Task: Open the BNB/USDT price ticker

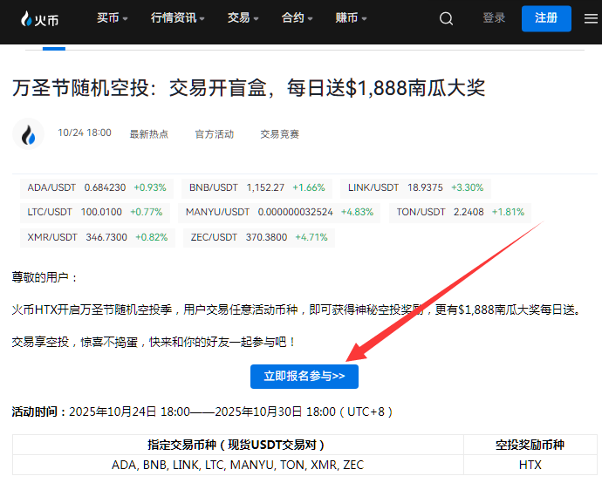Action: 257,187
